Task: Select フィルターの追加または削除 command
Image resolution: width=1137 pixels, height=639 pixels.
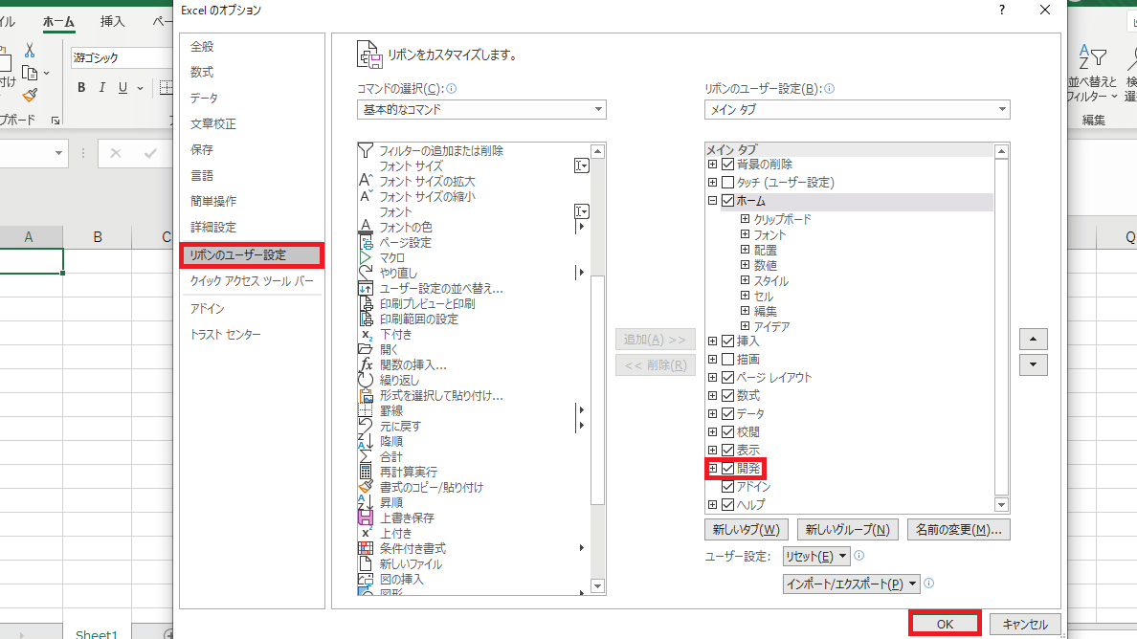Action: (441, 151)
